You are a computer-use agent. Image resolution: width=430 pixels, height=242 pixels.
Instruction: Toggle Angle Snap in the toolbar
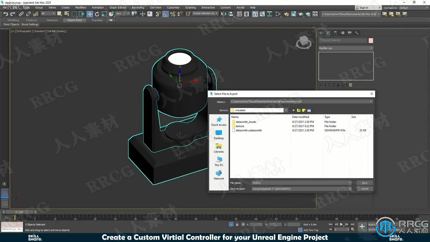click(x=166, y=14)
